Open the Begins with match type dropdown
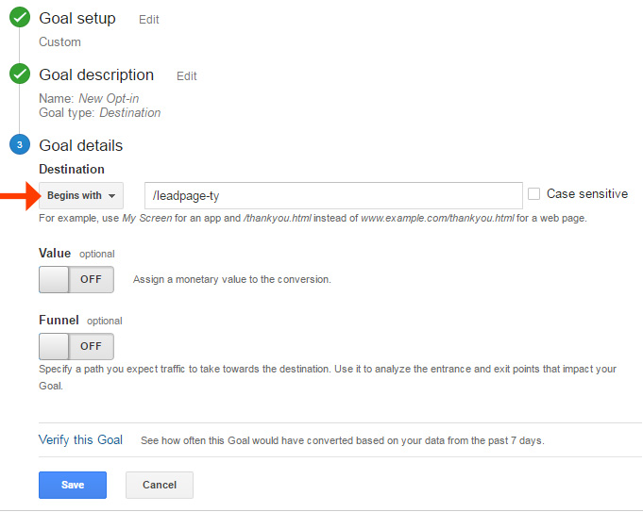Image resolution: width=643 pixels, height=512 pixels. coord(81,196)
